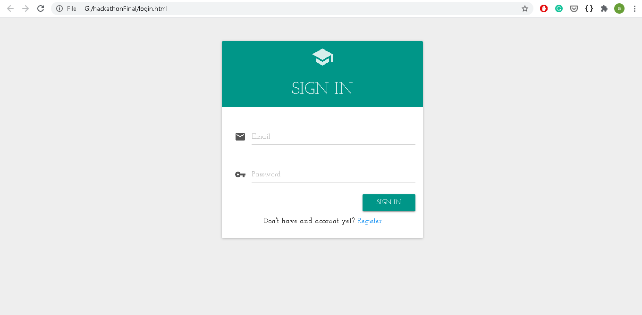Image resolution: width=642 pixels, height=315 pixels.
Task: Open the Extensions puzzle piece menu
Action: pos(604,8)
